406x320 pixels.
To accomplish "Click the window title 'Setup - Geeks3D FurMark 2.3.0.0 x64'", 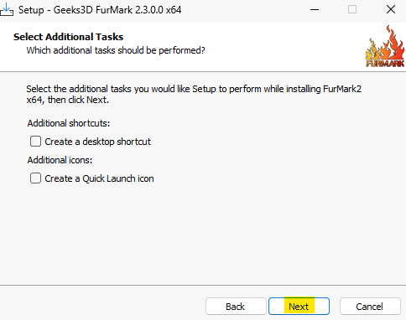I will click(x=100, y=10).
